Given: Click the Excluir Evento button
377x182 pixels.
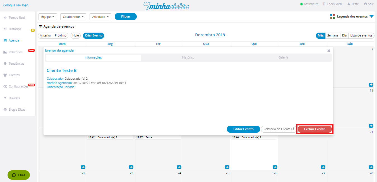Looking at the screenshot, I should click(314, 129).
